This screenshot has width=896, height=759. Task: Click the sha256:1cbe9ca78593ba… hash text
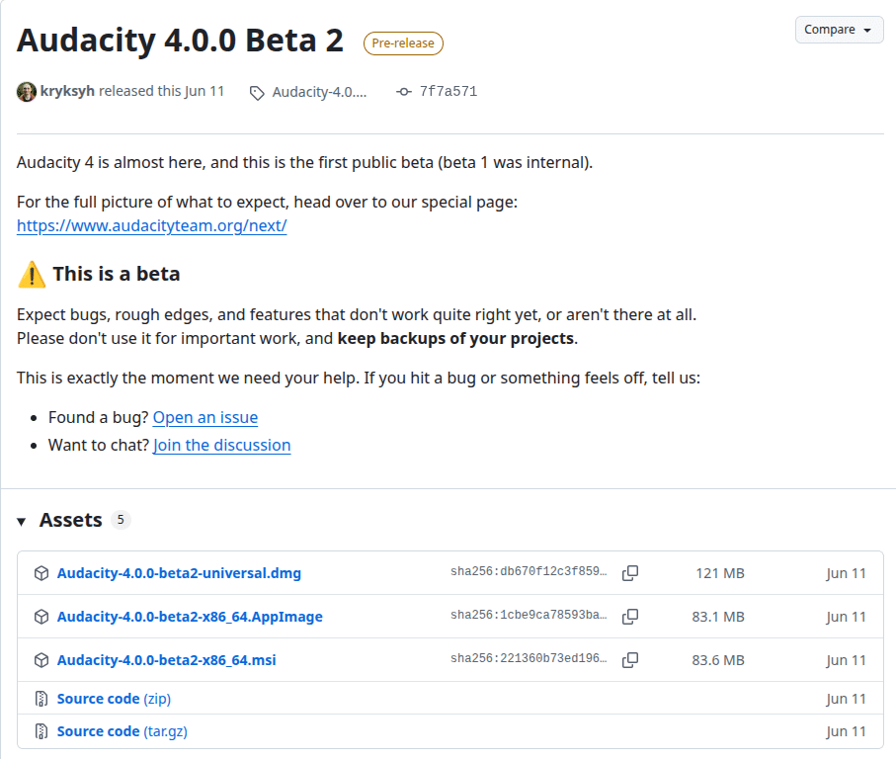click(529, 615)
